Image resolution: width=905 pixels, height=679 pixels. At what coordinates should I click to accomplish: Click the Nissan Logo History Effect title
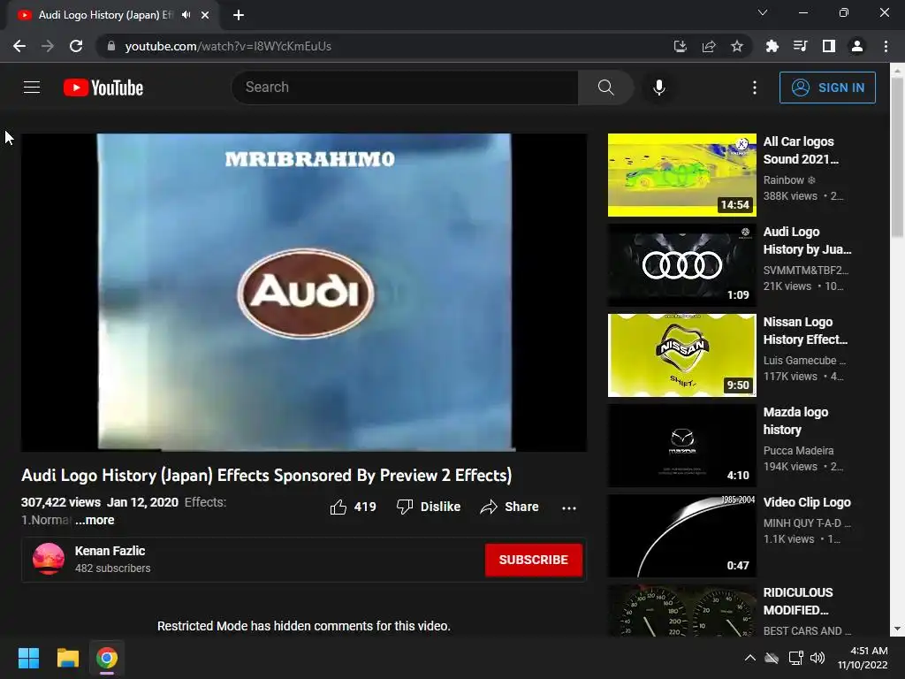click(x=805, y=331)
